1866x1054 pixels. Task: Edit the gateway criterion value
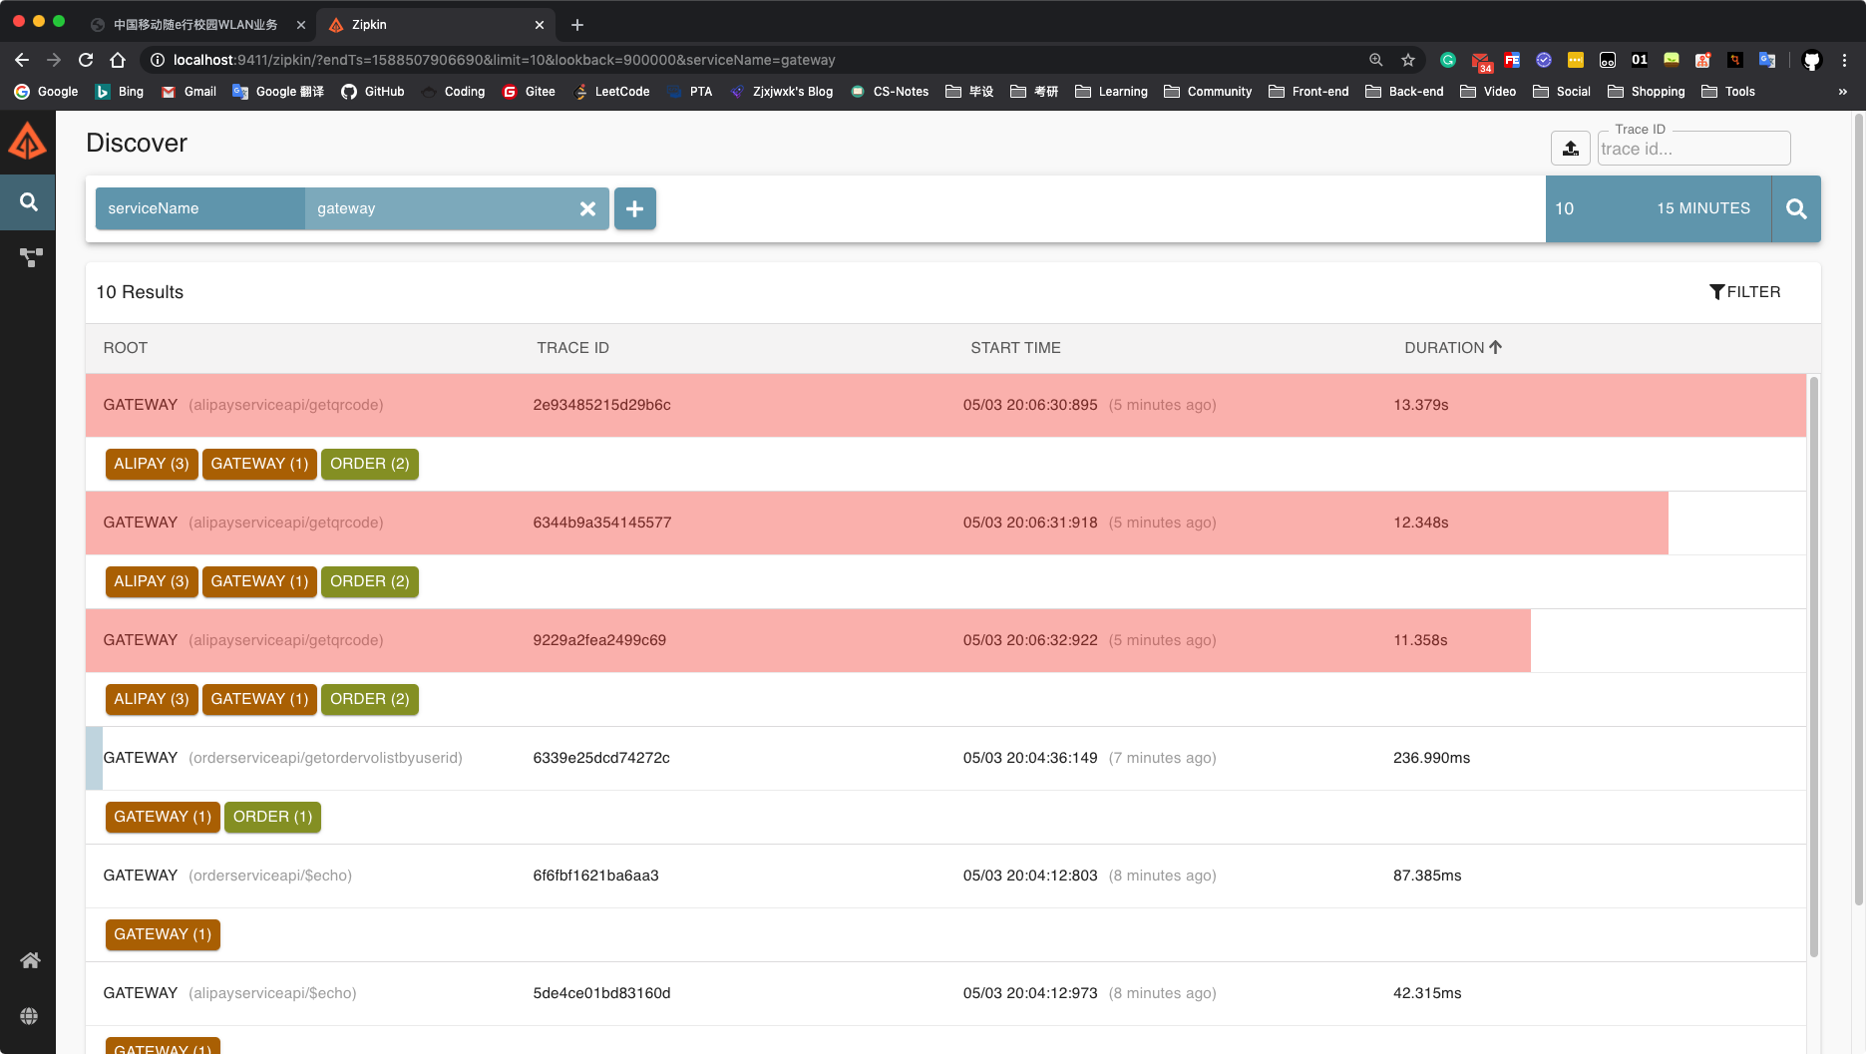pyautogui.click(x=439, y=208)
